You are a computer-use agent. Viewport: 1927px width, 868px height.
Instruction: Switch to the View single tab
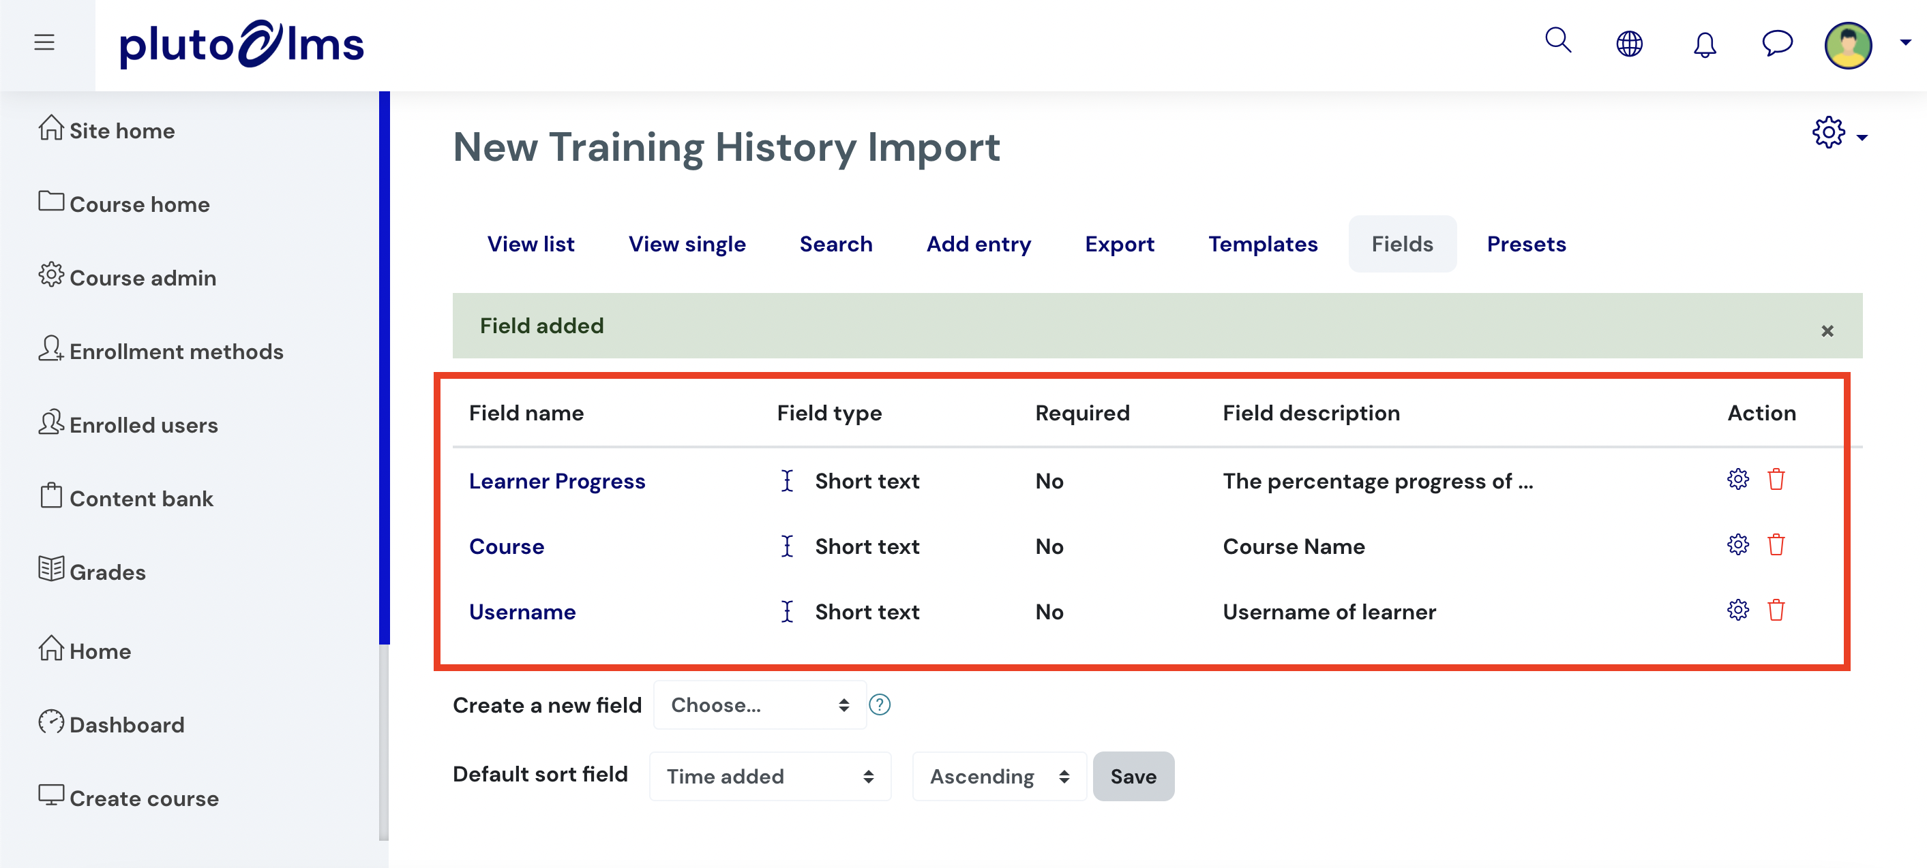(x=687, y=244)
